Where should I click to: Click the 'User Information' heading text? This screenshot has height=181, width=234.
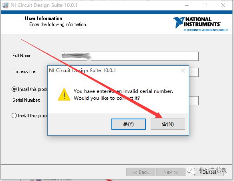(x=44, y=18)
